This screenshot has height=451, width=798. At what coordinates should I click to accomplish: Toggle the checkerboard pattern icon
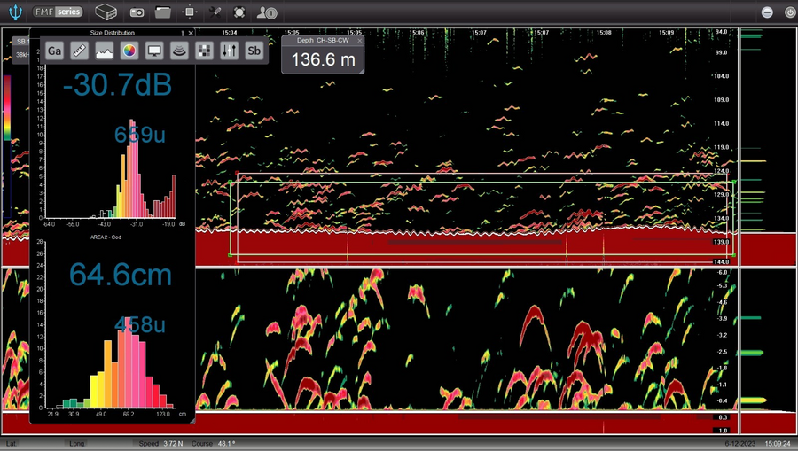pos(204,51)
